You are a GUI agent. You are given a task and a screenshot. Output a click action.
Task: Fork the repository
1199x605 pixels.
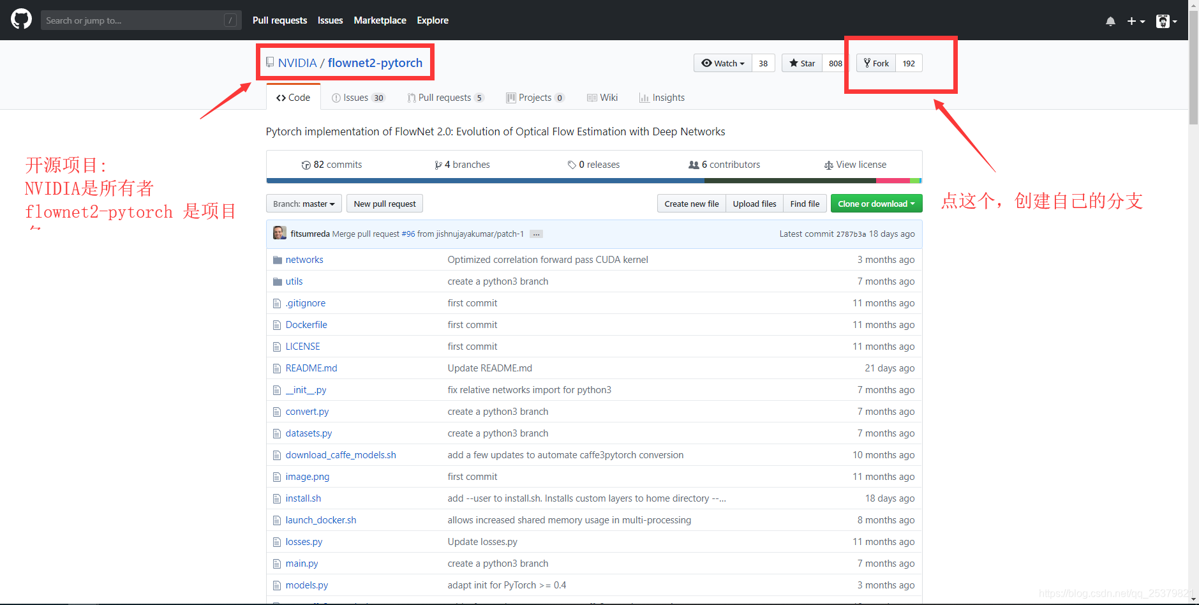[876, 63]
